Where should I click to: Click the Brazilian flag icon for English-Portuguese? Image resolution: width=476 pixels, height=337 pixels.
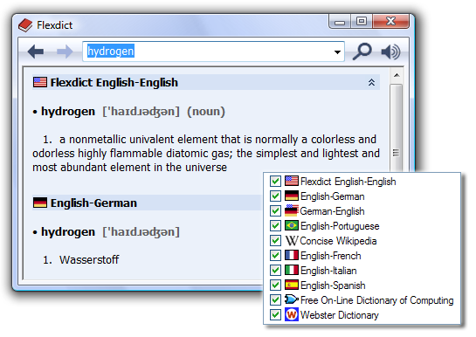[292, 225]
